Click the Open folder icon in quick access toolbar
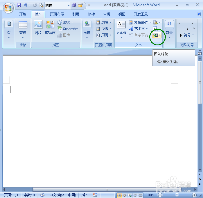Screen dimensions: 203x198 pos(80,5)
